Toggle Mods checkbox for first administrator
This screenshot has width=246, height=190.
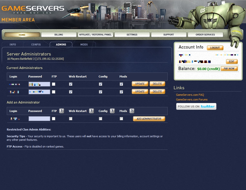[x=121, y=84]
